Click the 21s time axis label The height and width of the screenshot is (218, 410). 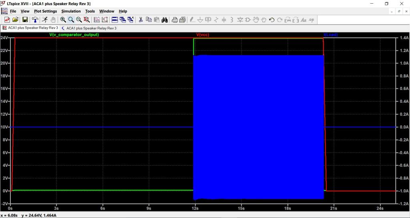334,208
